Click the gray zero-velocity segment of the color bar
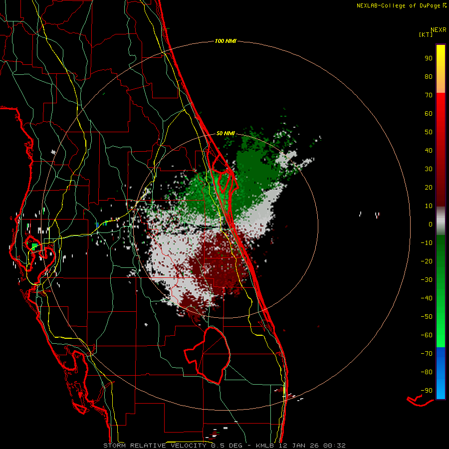The image size is (449, 449). [x=441, y=221]
